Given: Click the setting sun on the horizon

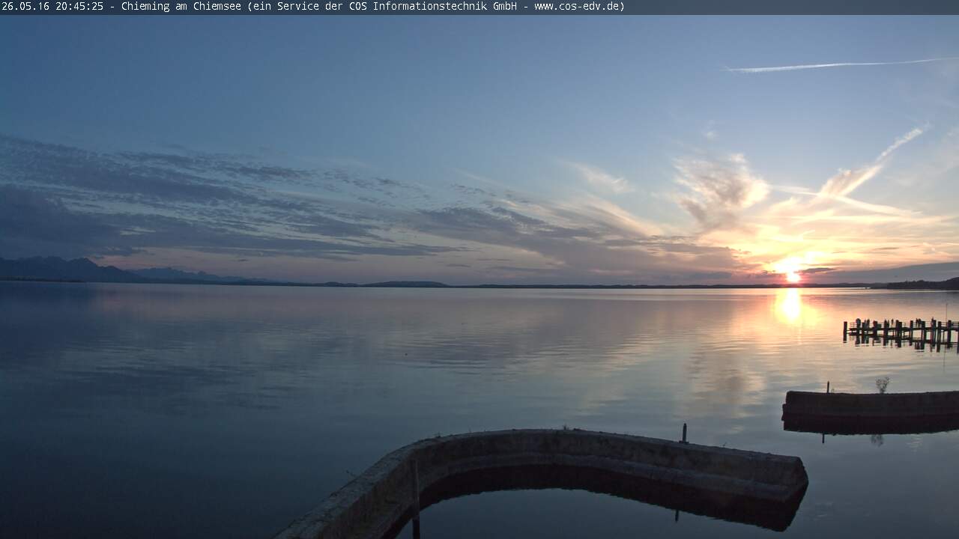Looking at the screenshot, I should [x=792, y=276].
